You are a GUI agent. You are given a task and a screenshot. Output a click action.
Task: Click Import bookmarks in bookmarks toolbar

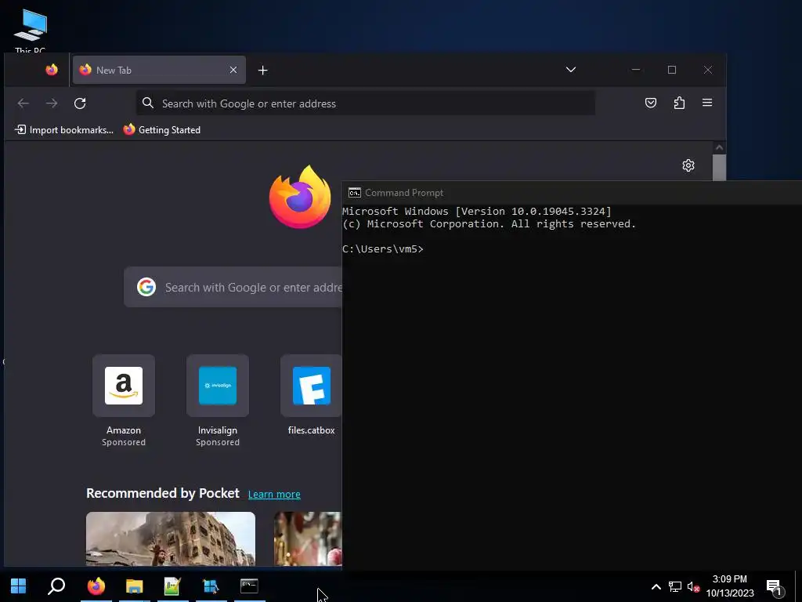(x=64, y=130)
